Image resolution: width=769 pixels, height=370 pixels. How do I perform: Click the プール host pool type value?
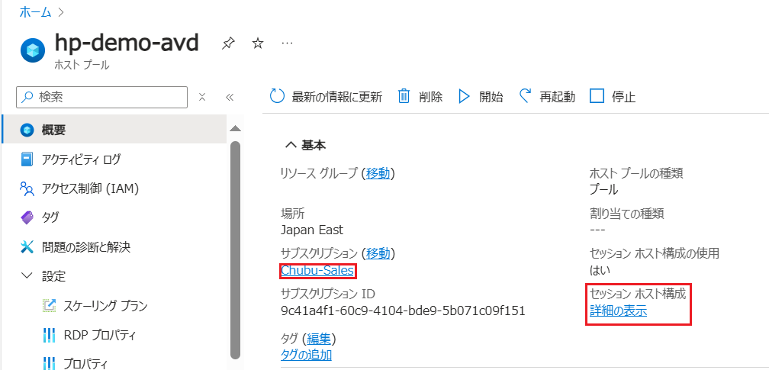(603, 189)
